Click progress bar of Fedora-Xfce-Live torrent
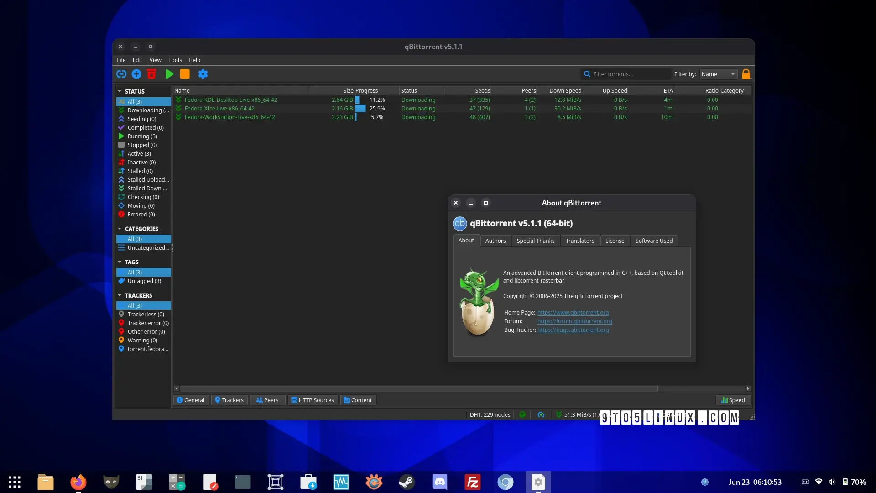Image resolution: width=876 pixels, height=493 pixels. (x=360, y=109)
